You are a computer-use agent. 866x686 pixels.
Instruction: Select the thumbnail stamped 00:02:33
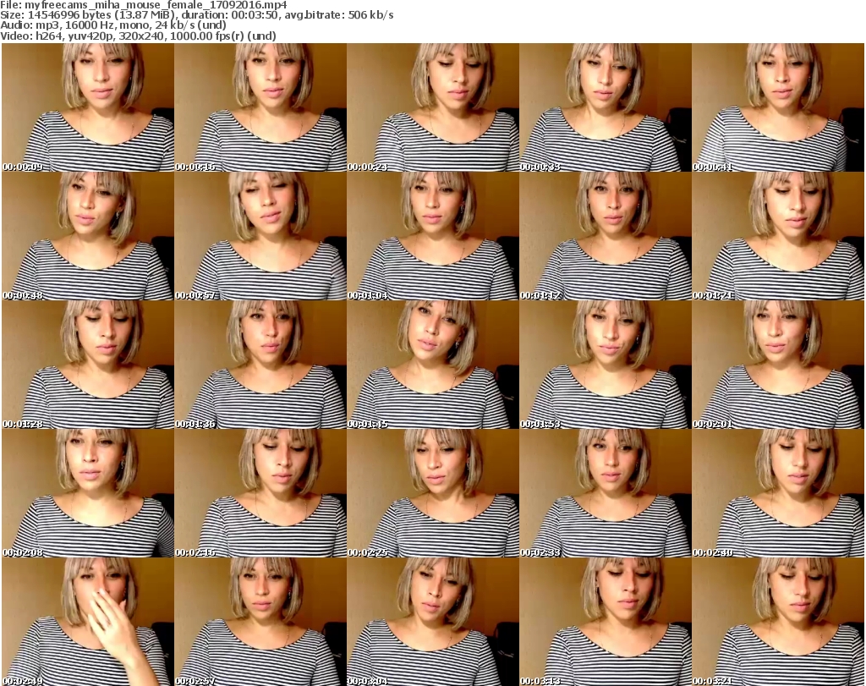606,493
